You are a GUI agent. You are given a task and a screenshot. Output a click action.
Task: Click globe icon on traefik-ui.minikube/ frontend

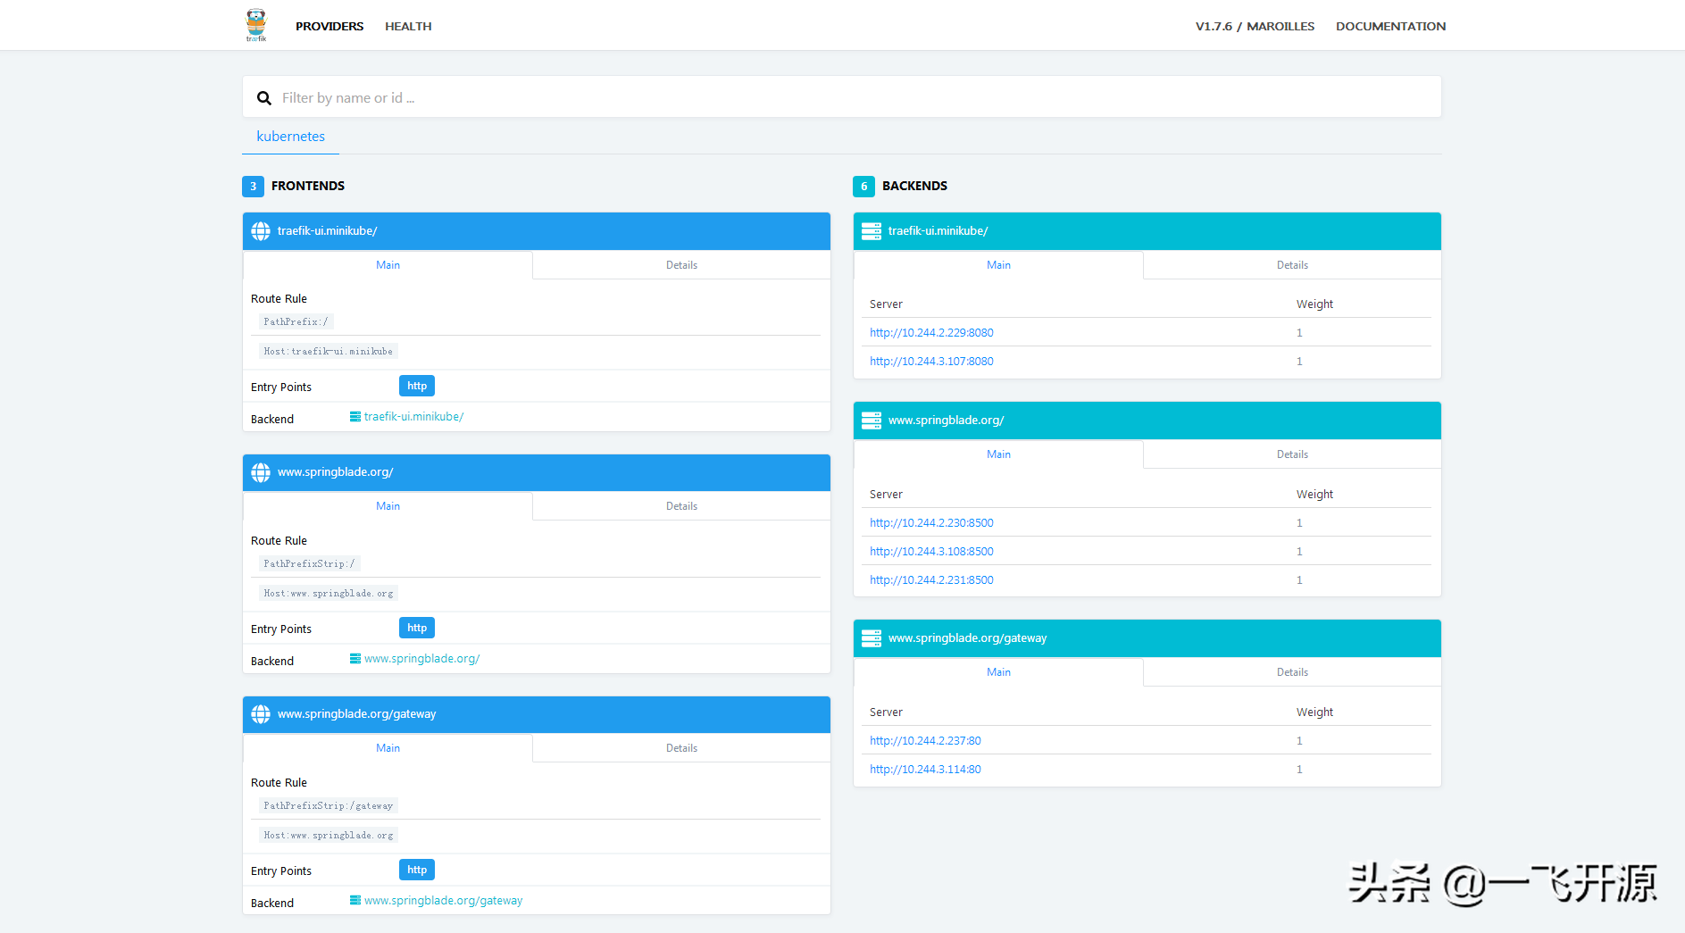click(x=261, y=231)
